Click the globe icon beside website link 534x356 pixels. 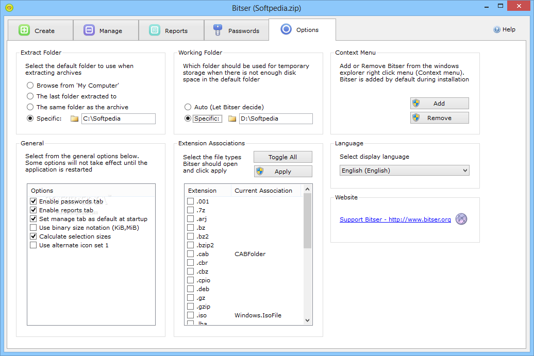(461, 219)
